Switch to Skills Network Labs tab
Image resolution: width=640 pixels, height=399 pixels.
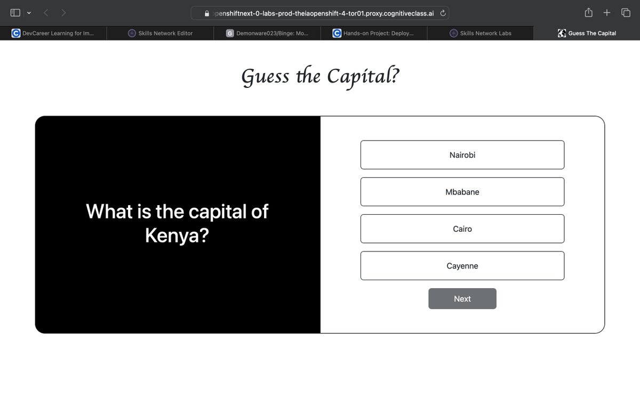(x=480, y=33)
